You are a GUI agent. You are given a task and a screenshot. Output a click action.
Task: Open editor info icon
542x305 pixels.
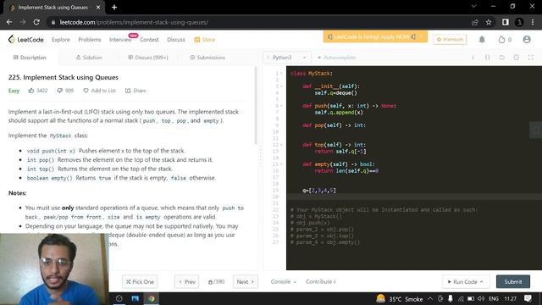[x=473, y=58]
